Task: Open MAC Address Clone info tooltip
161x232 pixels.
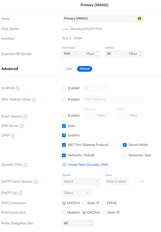Action: pos(34,100)
